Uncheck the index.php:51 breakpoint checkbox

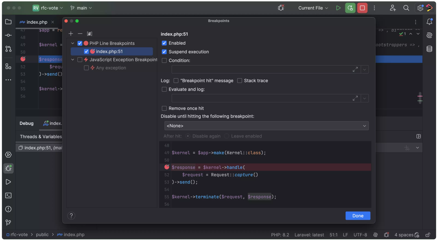tap(87, 51)
